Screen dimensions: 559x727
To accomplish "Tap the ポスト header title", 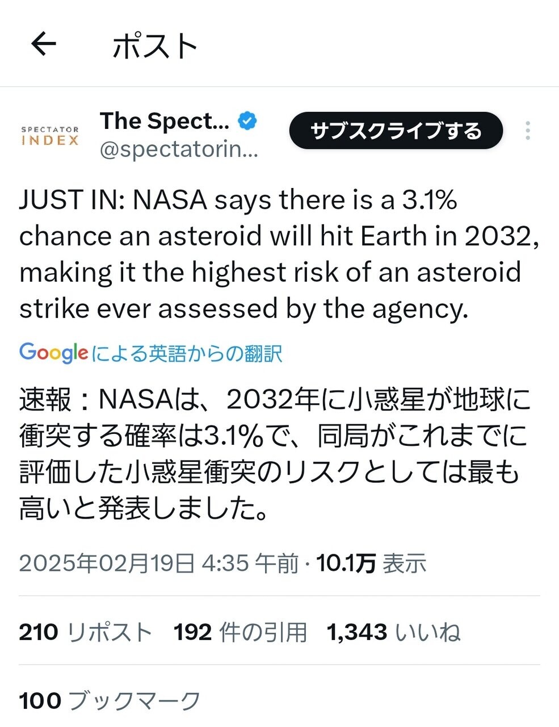I will click(x=155, y=45).
